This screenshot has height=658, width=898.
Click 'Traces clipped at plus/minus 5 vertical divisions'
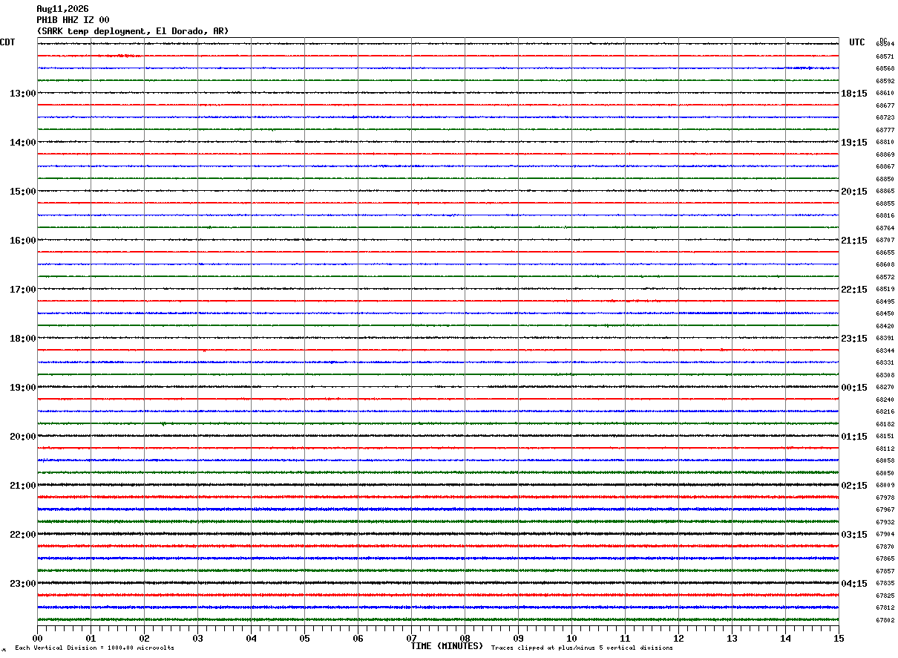(582, 648)
